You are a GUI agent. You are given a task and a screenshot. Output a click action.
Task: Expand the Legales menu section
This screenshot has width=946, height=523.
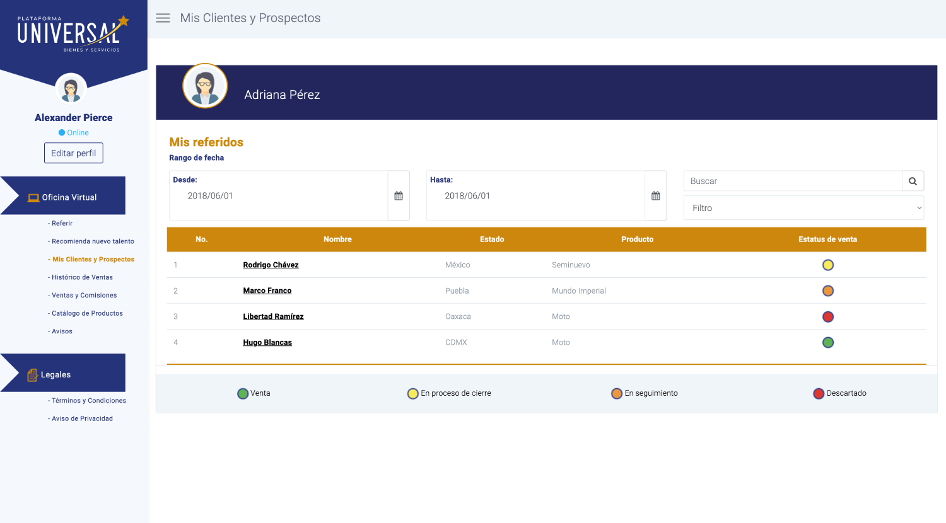pyautogui.click(x=63, y=373)
